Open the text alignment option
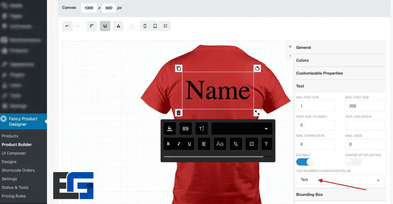Image resolution: width=393 pixels, height=204 pixels. 203,144
